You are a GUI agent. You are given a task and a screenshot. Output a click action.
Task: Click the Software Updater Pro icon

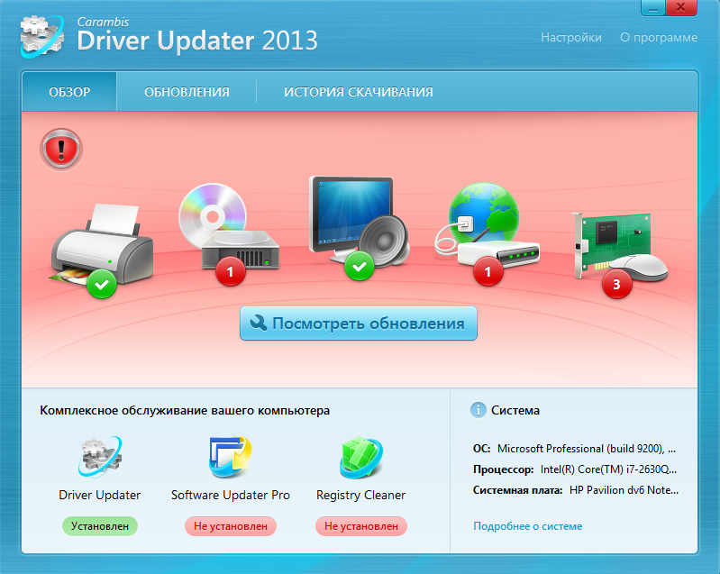(230, 457)
